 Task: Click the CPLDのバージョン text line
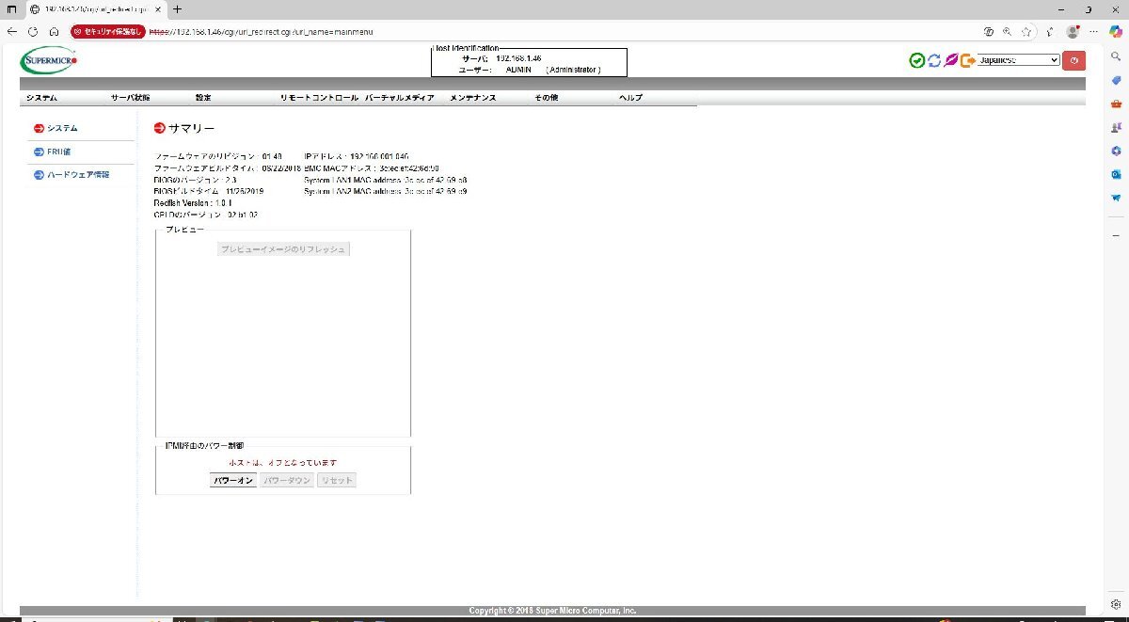pos(206,215)
